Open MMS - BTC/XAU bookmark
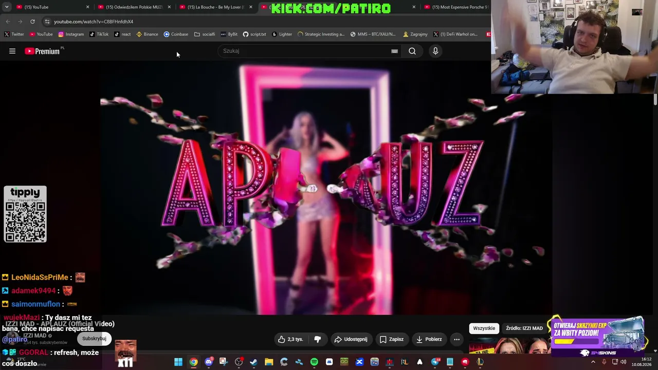This screenshot has width=658, height=370. (373, 34)
